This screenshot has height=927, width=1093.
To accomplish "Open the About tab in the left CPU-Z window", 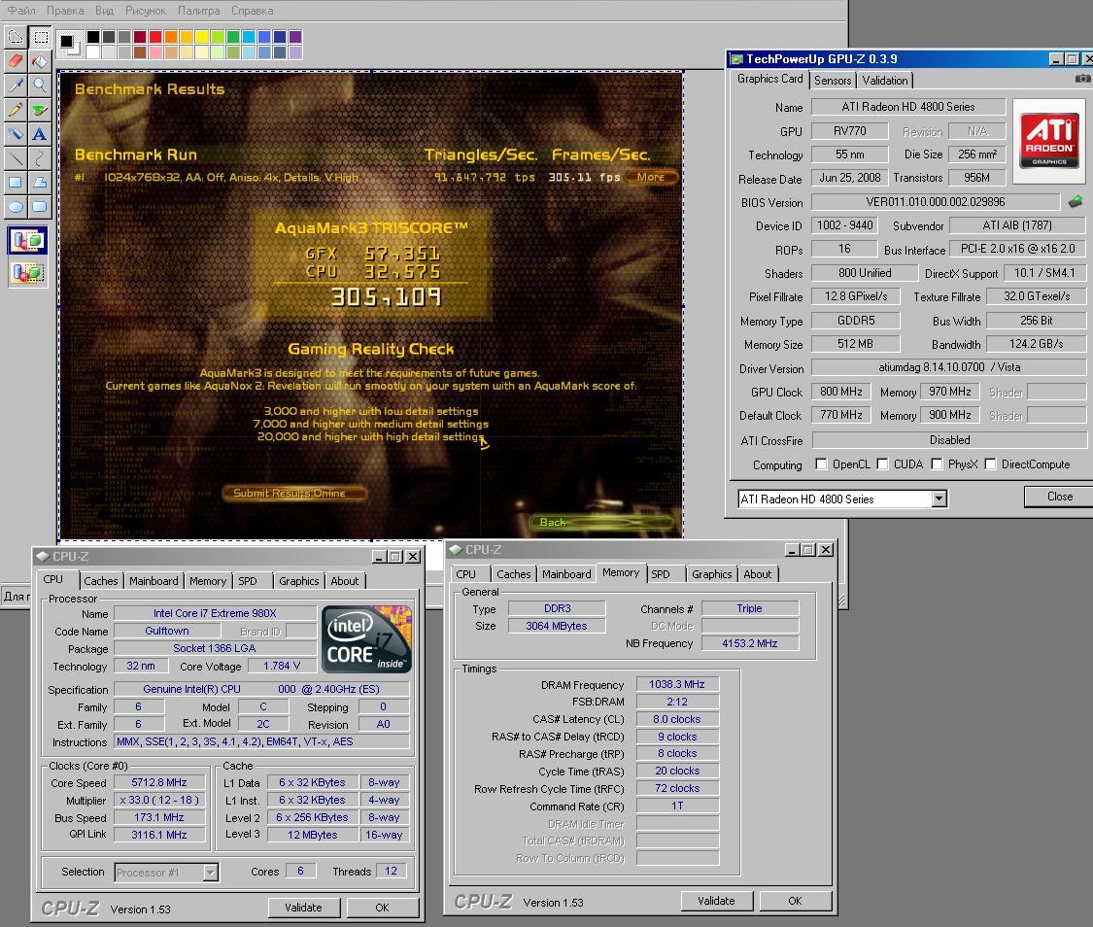I will click(x=344, y=581).
